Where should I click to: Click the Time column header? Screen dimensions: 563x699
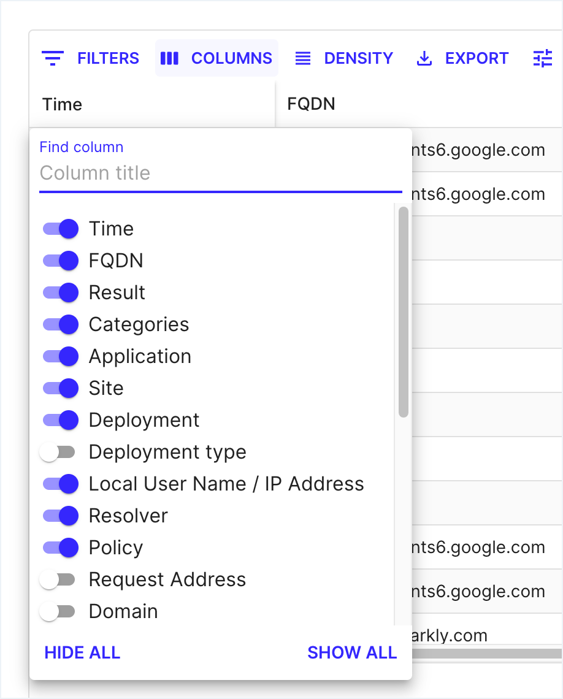click(x=62, y=104)
